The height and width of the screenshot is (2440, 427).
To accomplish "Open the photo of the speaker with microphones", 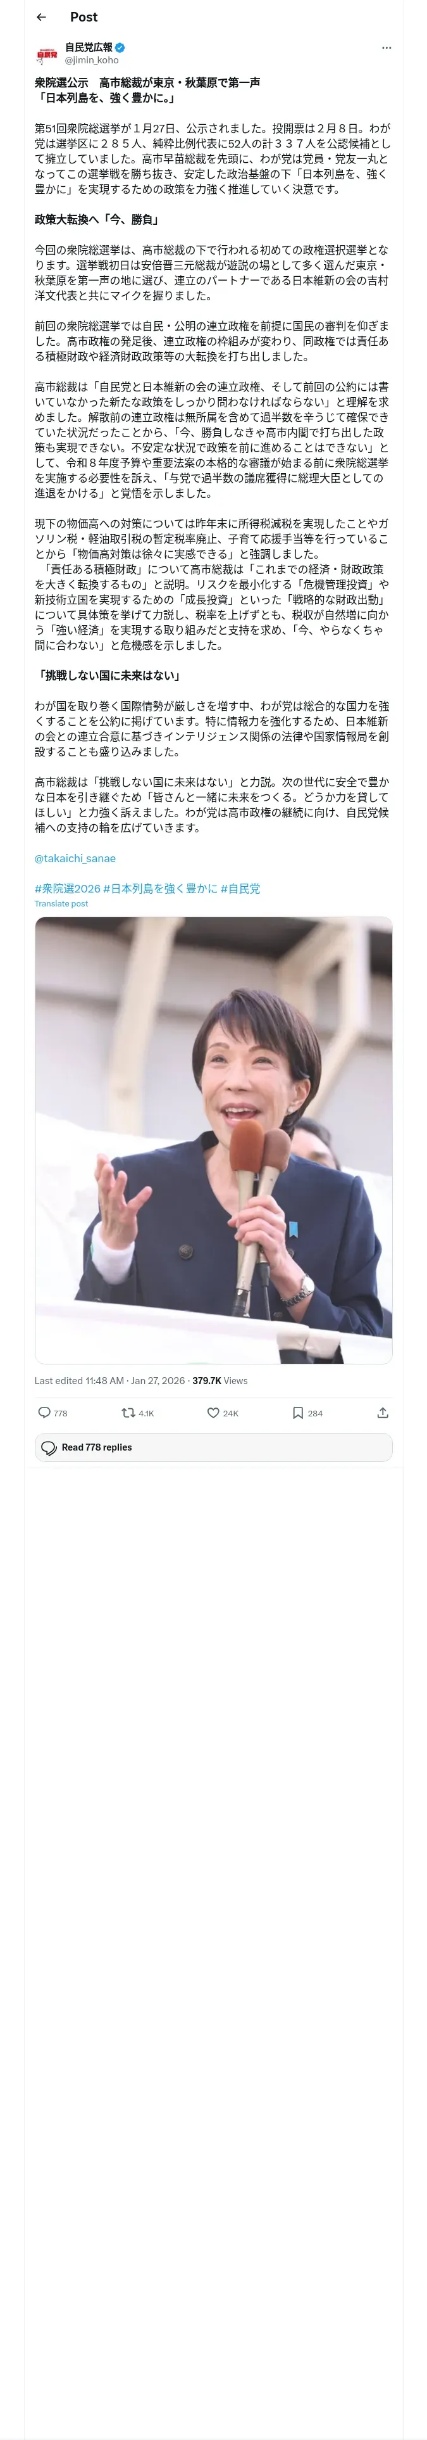I will 213,1140.
